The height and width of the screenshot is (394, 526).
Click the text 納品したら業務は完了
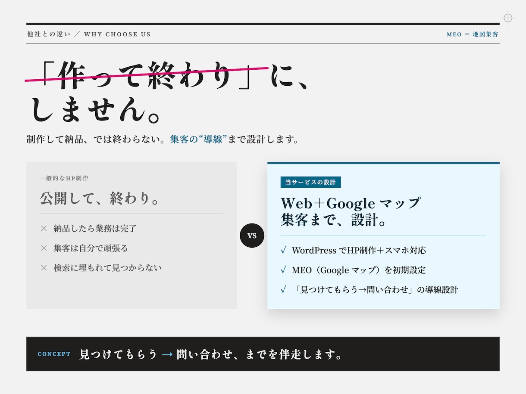pos(95,228)
